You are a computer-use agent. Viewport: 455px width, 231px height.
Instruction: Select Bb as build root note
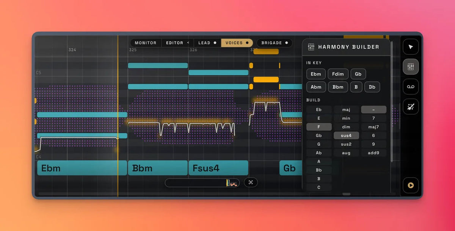click(x=319, y=170)
